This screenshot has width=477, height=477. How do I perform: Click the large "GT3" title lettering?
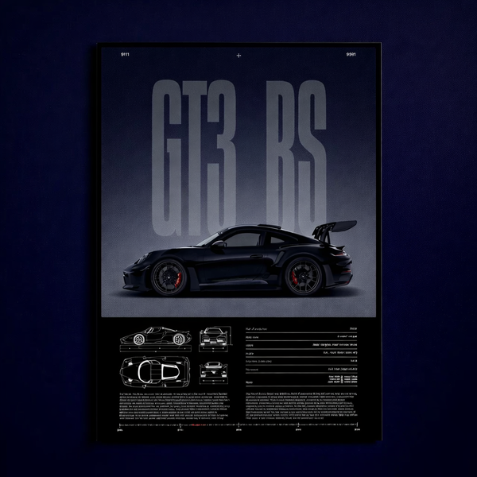click(194, 158)
